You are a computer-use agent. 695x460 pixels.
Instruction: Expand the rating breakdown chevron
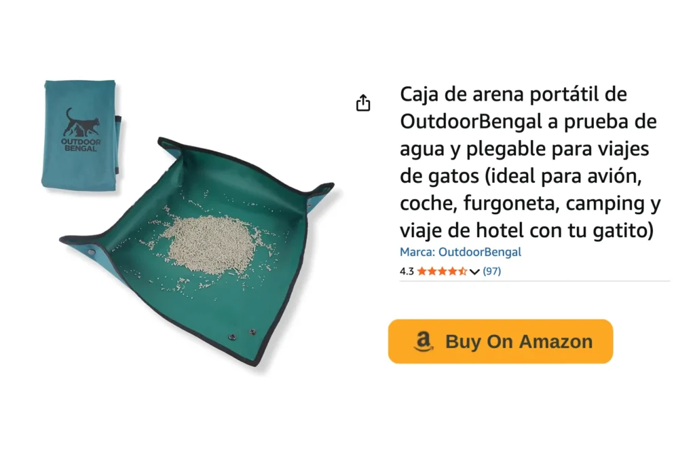click(x=474, y=272)
